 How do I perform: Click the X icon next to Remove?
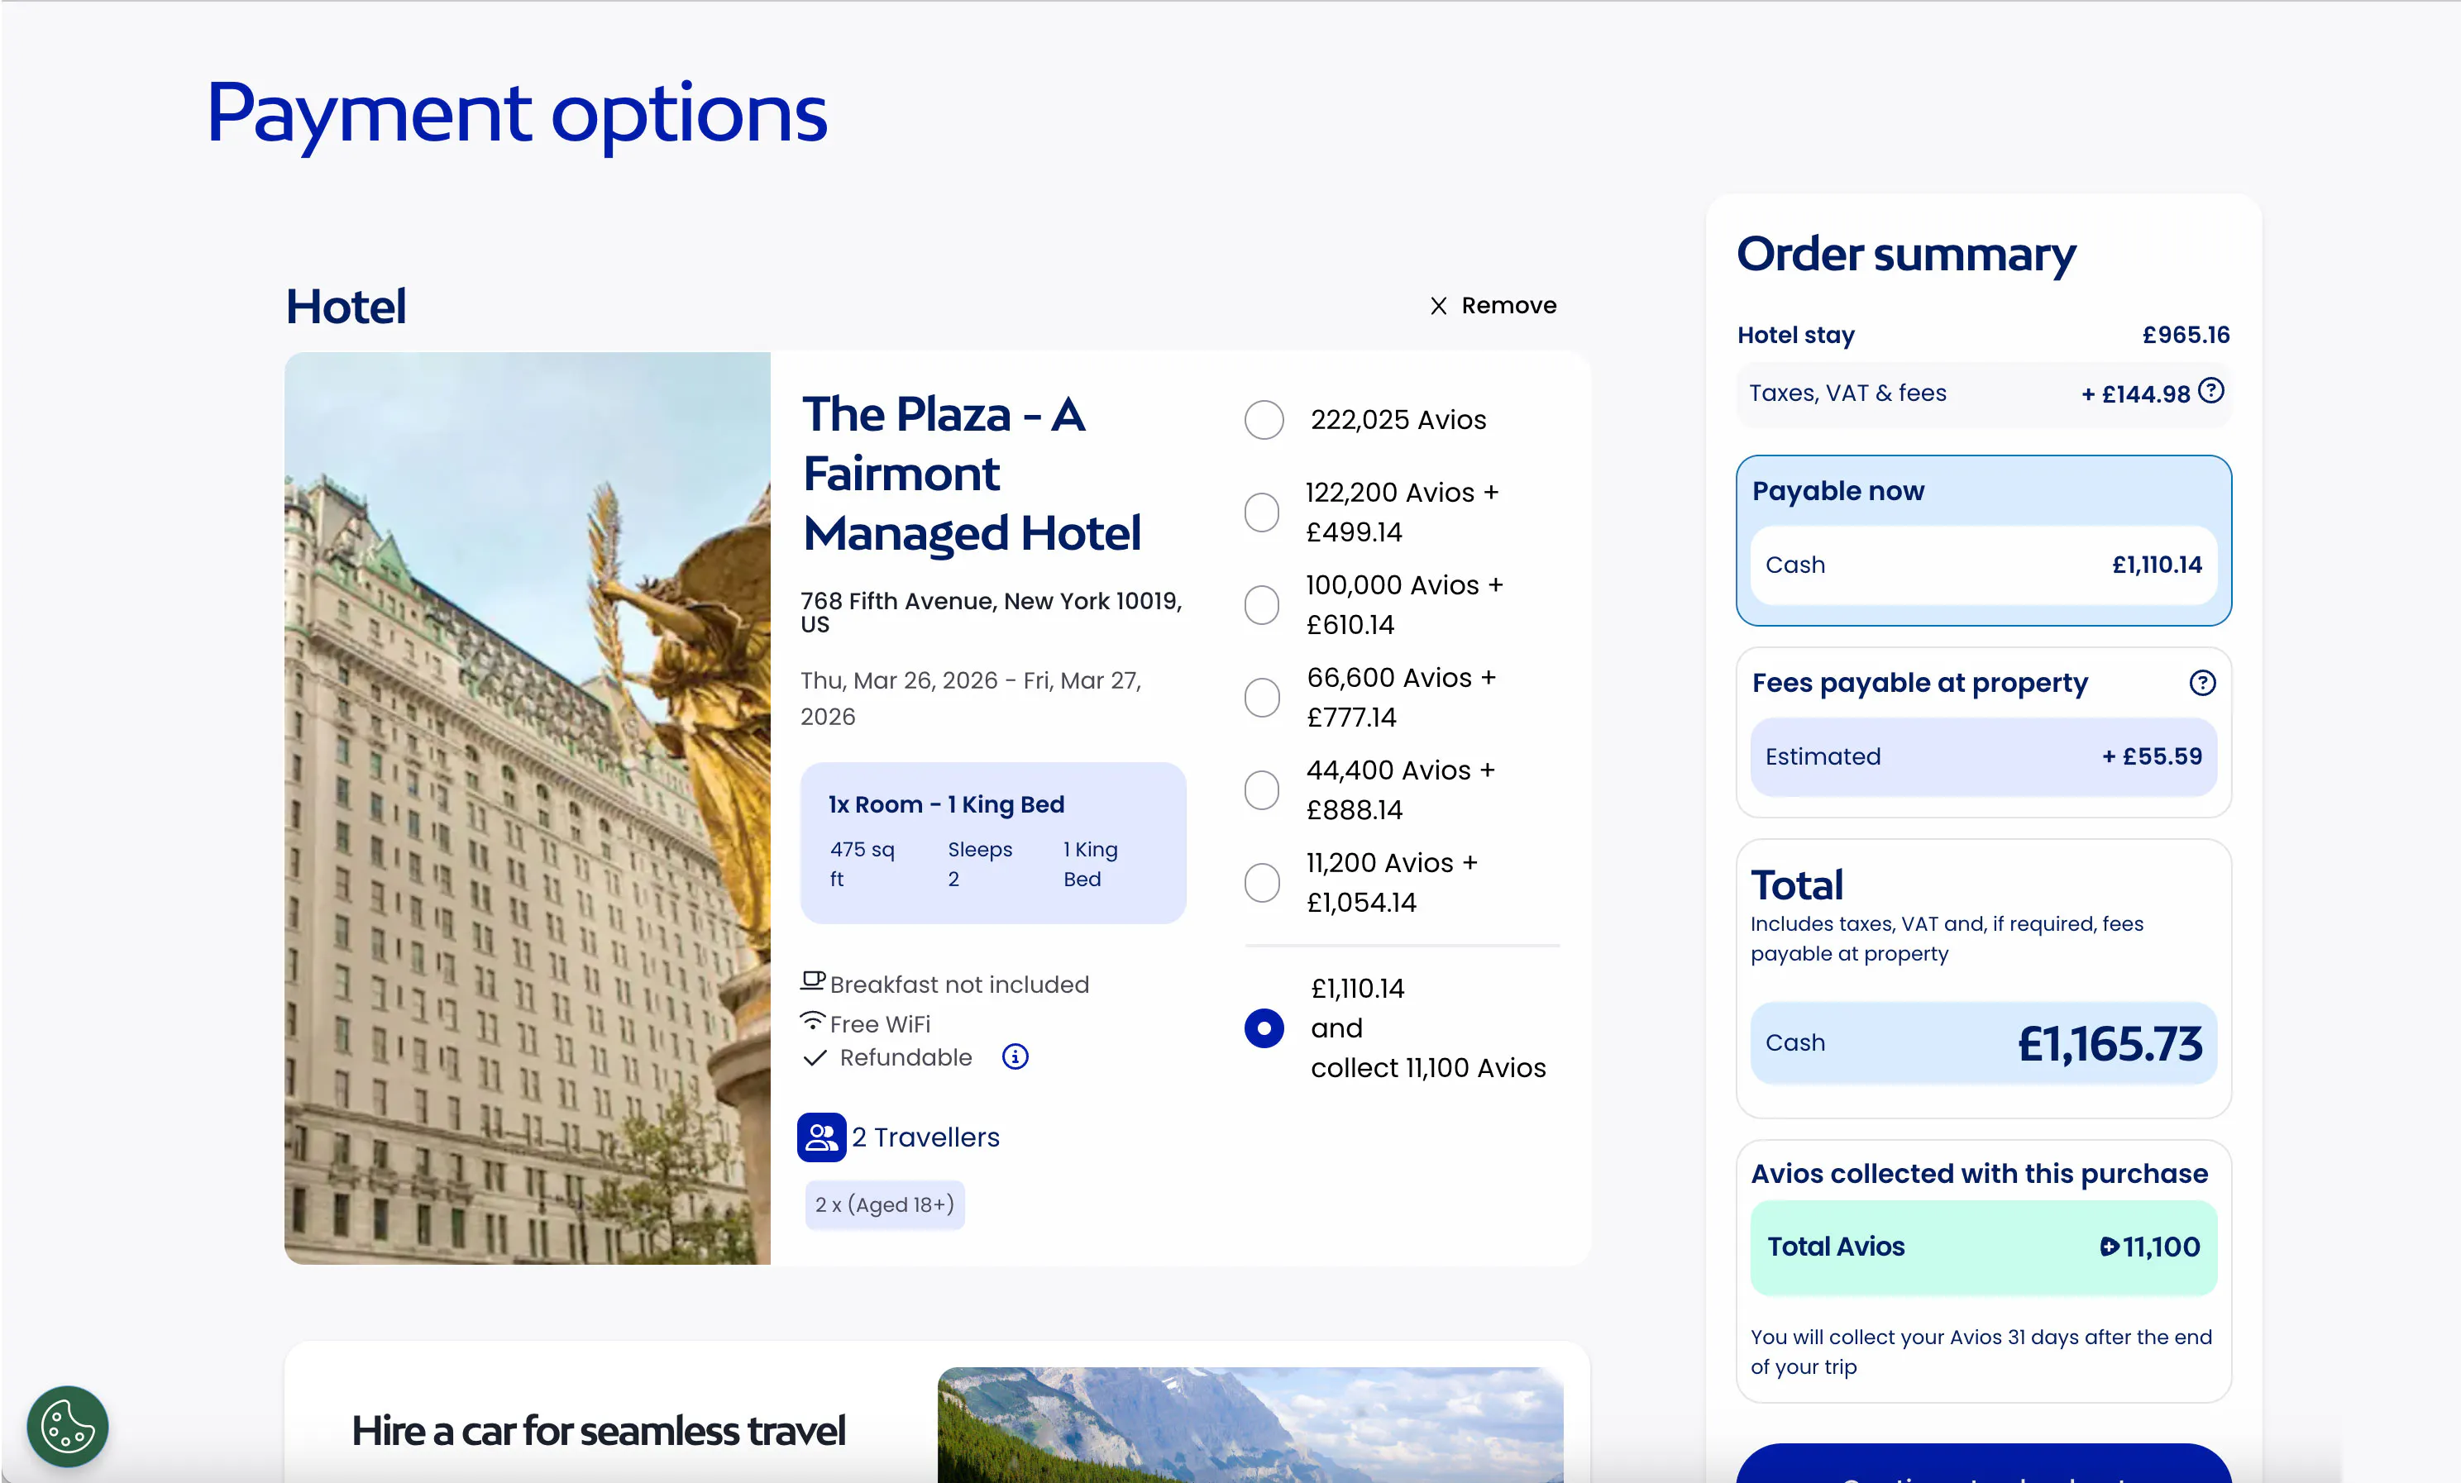click(x=1438, y=306)
